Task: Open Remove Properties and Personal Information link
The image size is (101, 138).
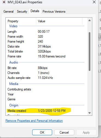Action: [x=34, y=121]
